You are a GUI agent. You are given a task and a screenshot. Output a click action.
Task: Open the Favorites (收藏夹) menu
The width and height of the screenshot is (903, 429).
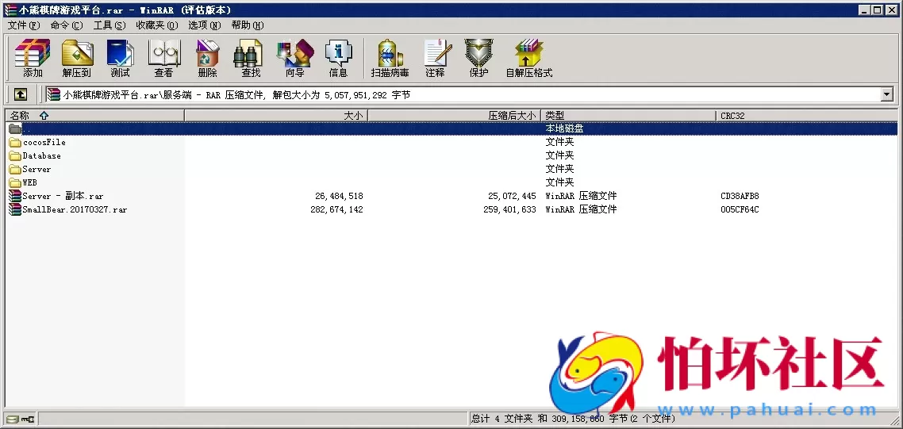point(157,25)
